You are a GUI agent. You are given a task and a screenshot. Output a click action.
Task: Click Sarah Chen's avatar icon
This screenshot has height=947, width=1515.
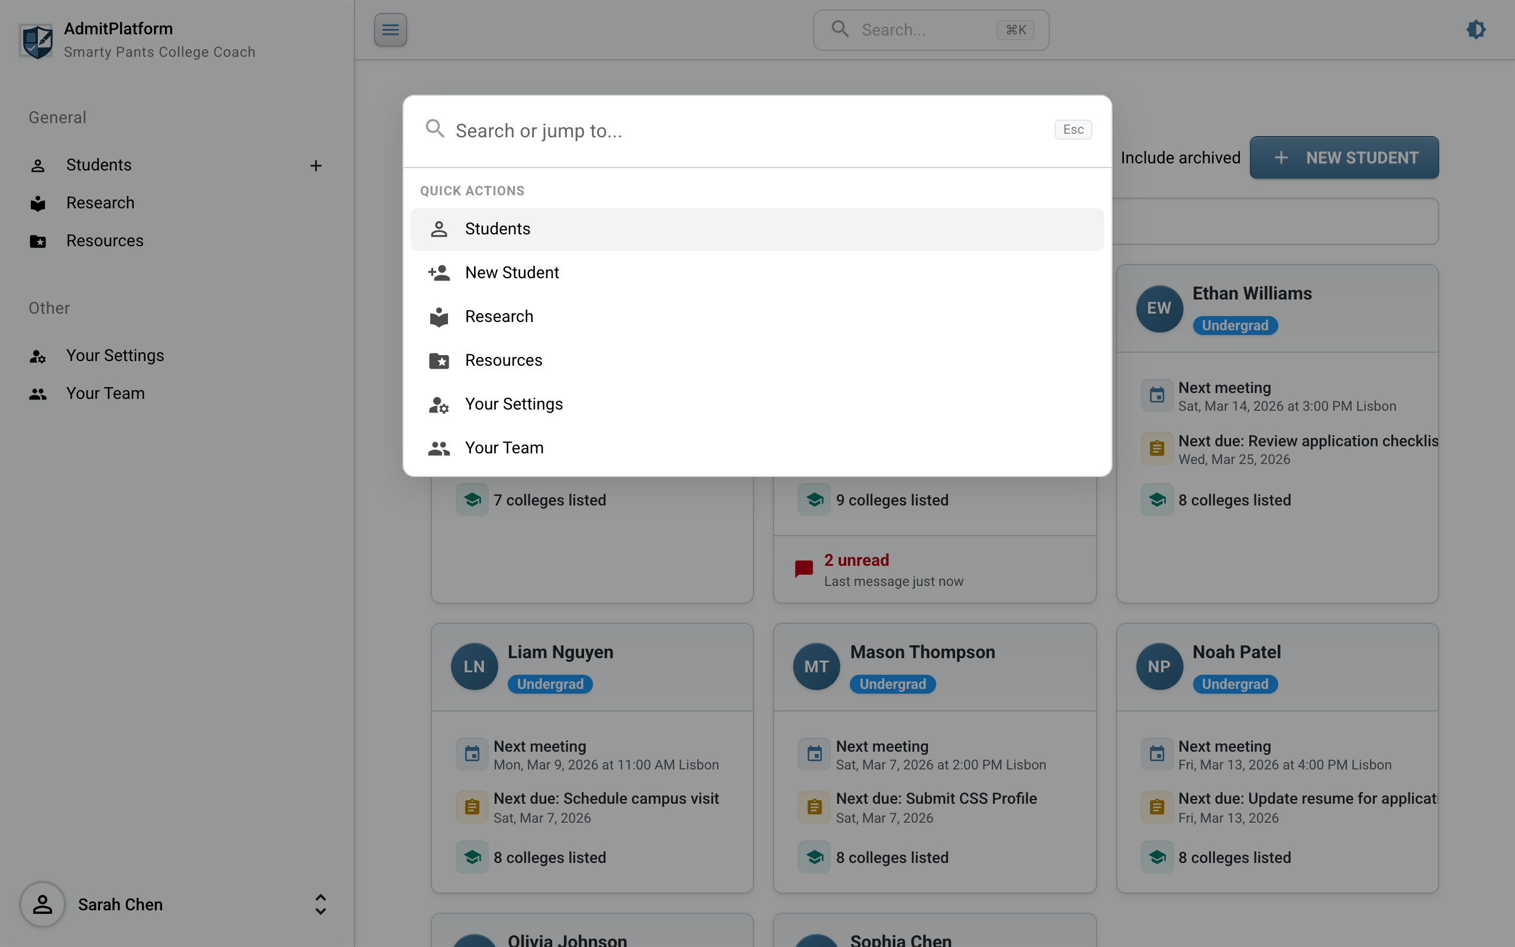click(43, 904)
